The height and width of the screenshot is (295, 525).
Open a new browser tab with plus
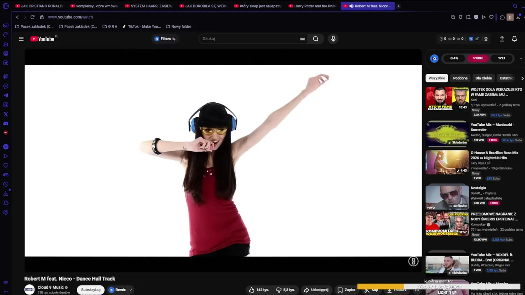pyautogui.click(x=398, y=6)
